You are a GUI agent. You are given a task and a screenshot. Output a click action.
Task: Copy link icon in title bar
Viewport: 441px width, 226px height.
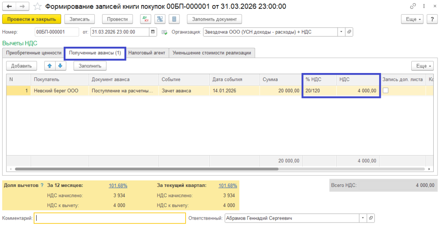tap(413, 6)
